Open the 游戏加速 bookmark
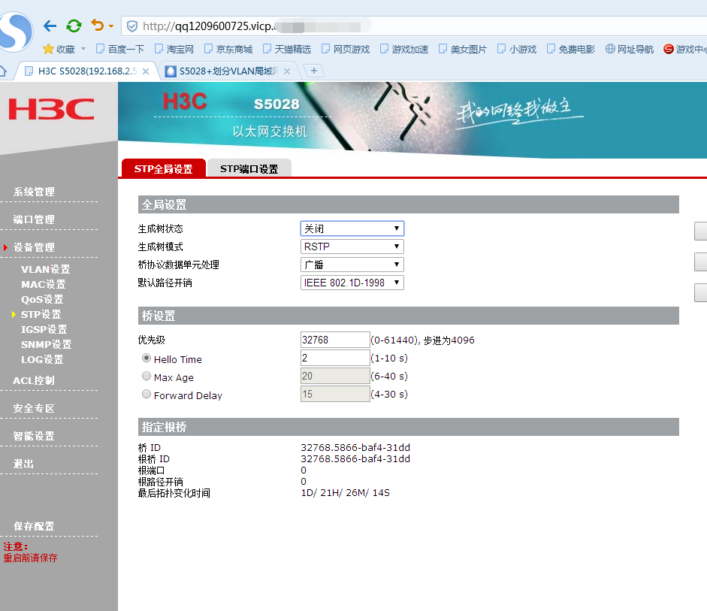The height and width of the screenshot is (611, 707). (x=404, y=49)
